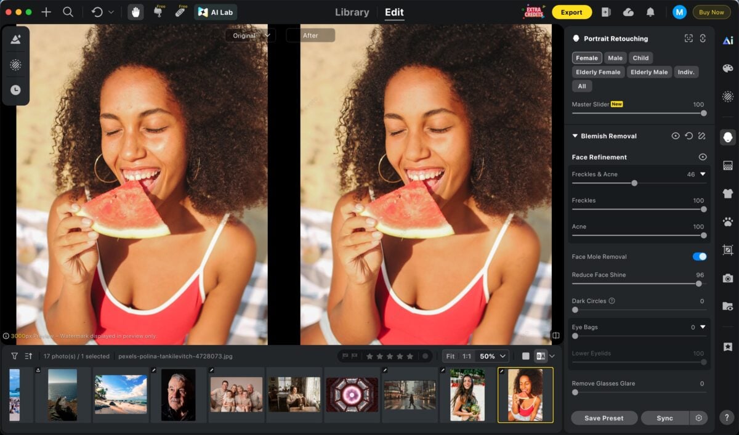The height and width of the screenshot is (435, 739).
Task: Adjust the Freckles slider handle
Action: point(703,209)
